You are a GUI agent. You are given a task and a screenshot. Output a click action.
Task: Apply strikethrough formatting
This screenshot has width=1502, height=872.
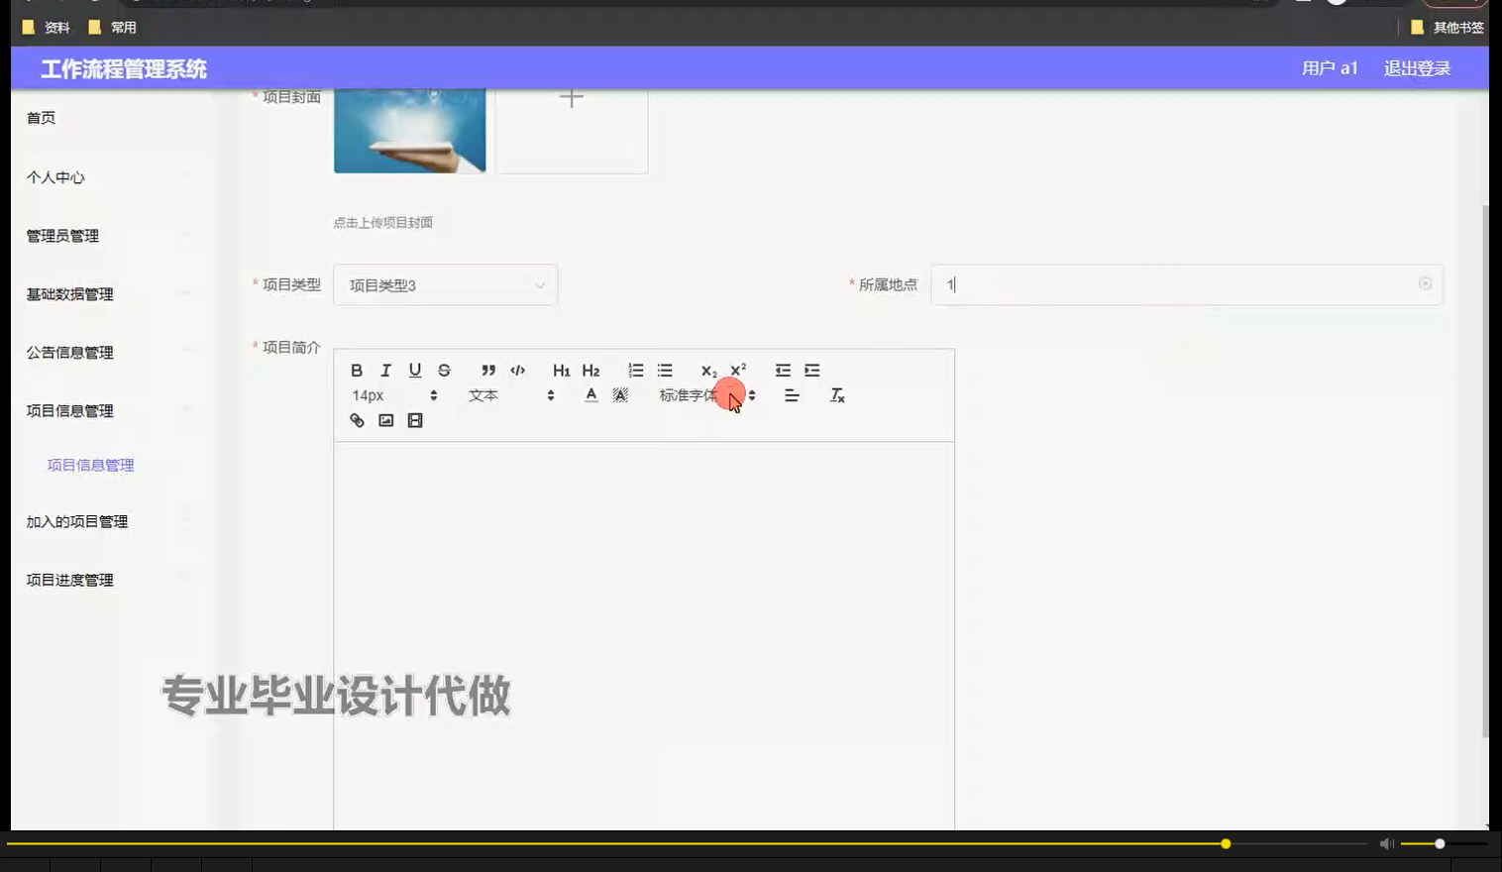(443, 370)
